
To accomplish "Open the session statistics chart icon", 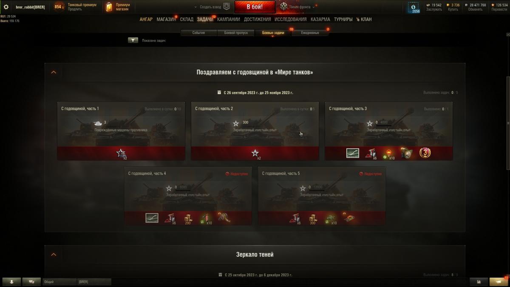I will coord(479,281).
